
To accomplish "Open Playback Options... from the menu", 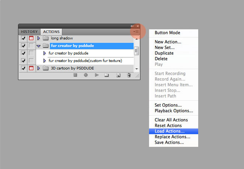I will (173, 111).
